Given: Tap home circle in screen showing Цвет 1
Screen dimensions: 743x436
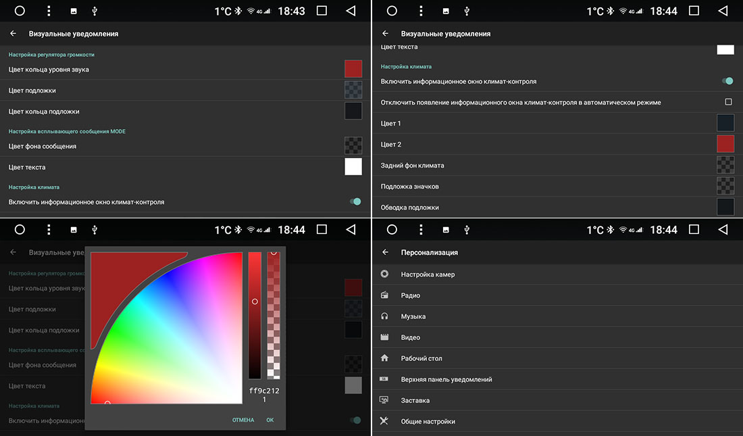Looking at the screenshot, I should click(x=392, y=11).
